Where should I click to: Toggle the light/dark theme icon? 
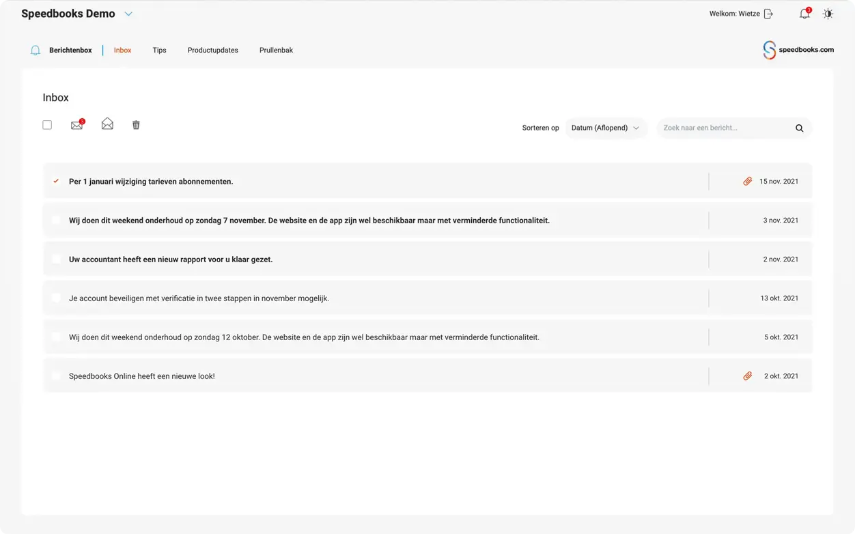828,14
